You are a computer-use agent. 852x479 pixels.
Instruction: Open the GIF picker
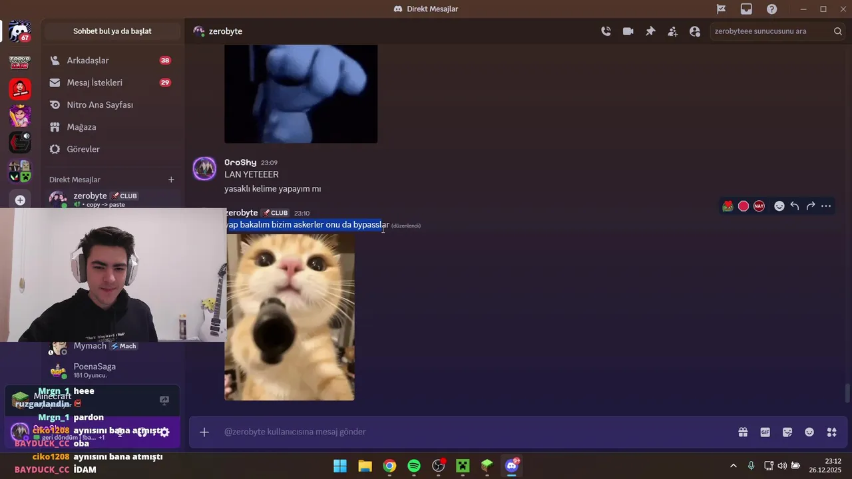click(x=765, y=432)
